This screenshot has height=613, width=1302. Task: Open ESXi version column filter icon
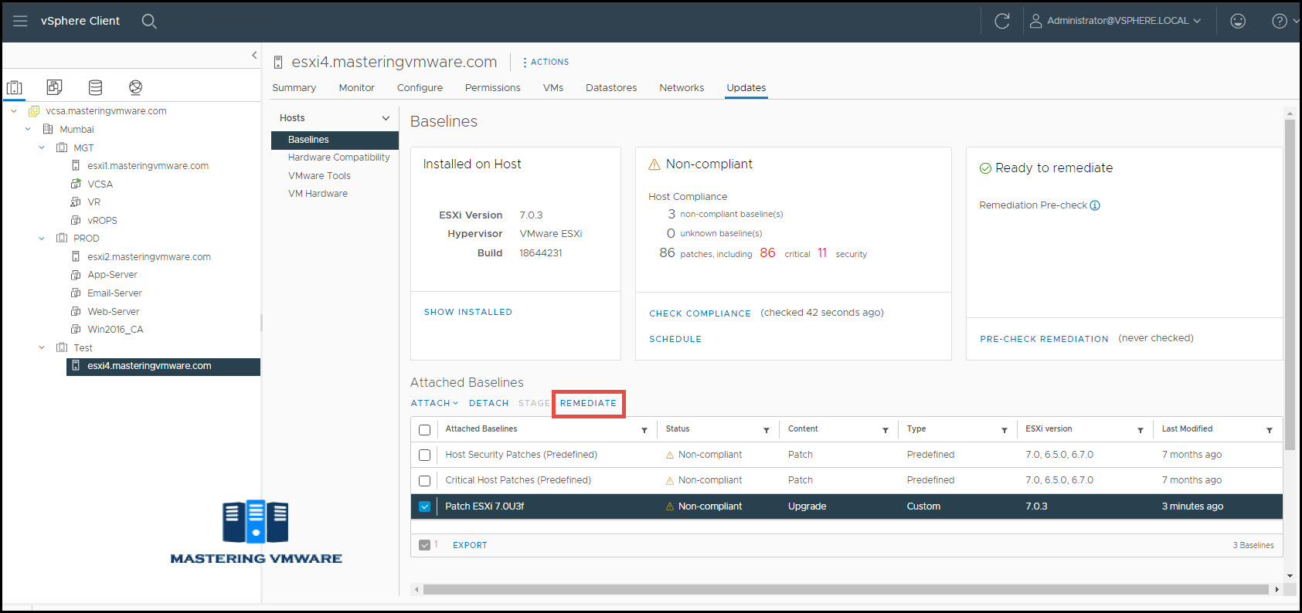1141,430
